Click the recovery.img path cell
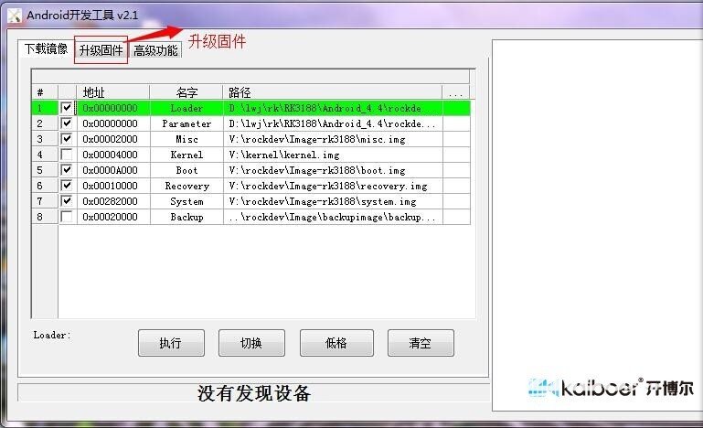 (x=333, y=186)
